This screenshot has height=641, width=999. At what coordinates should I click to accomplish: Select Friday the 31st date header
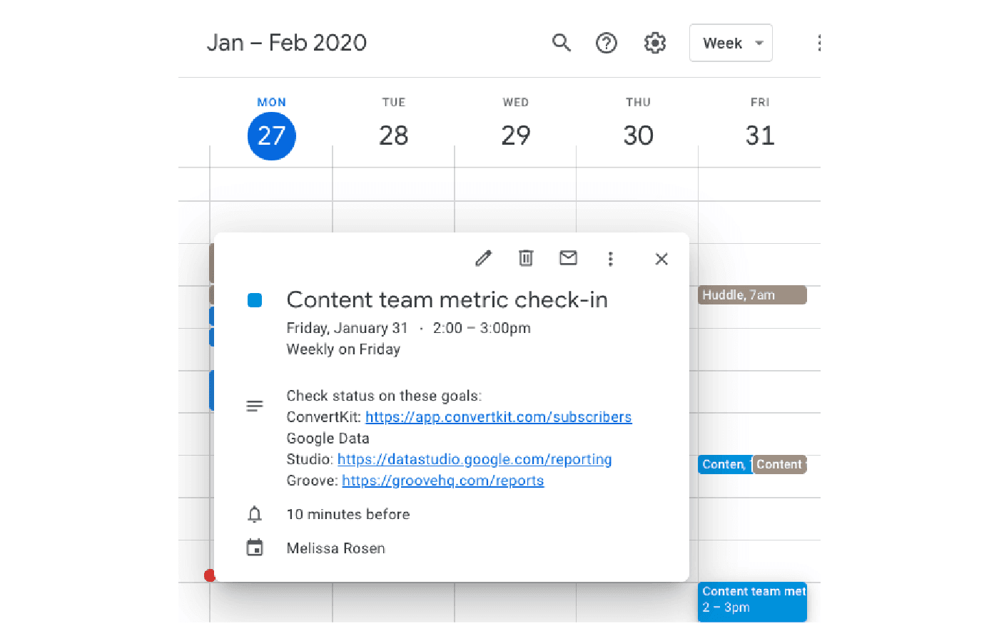pos(760,135)
